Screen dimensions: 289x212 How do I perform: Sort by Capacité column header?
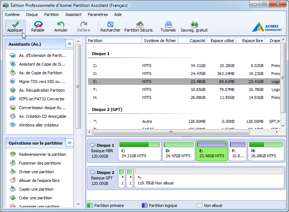click(193, 41)
